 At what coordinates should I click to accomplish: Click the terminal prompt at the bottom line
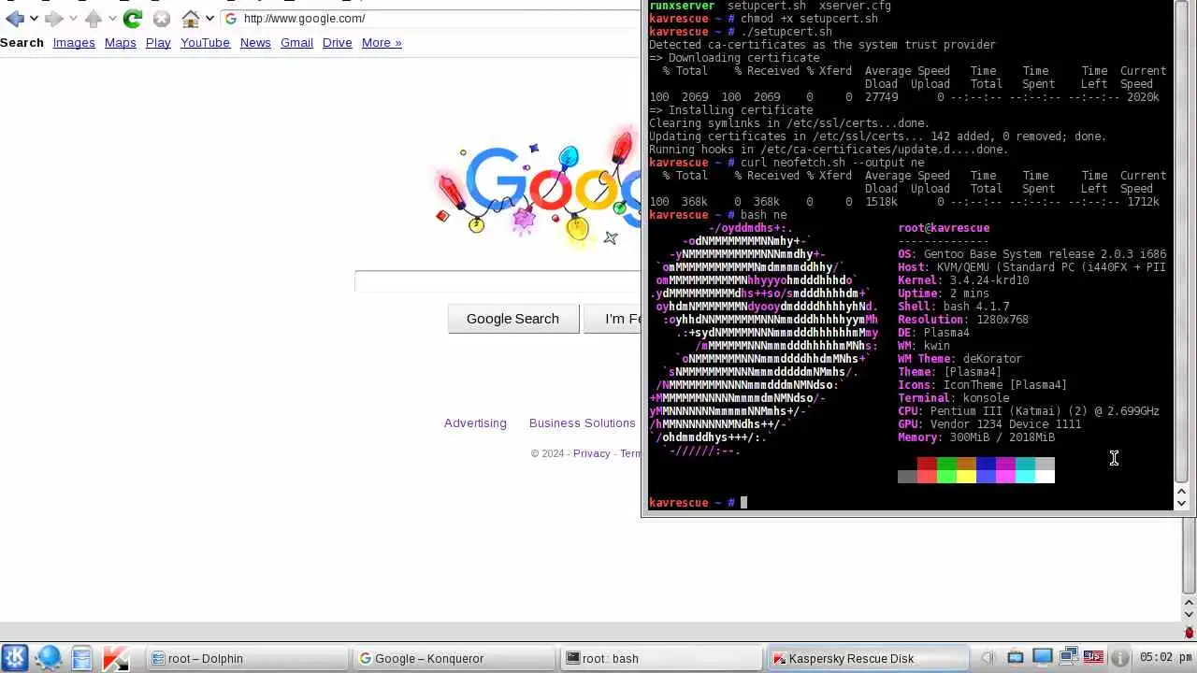tap(697, 503)
